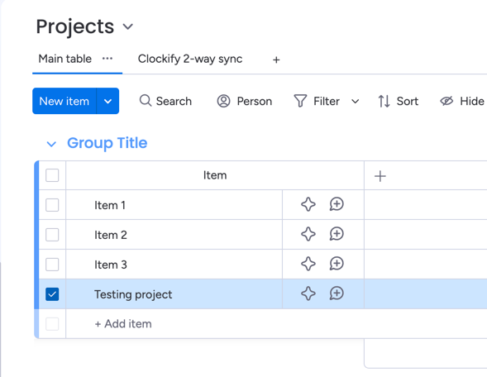Open the Filter options dropdown arrow
This screenshot has height=377, width=487.
(x=355, y=101)
